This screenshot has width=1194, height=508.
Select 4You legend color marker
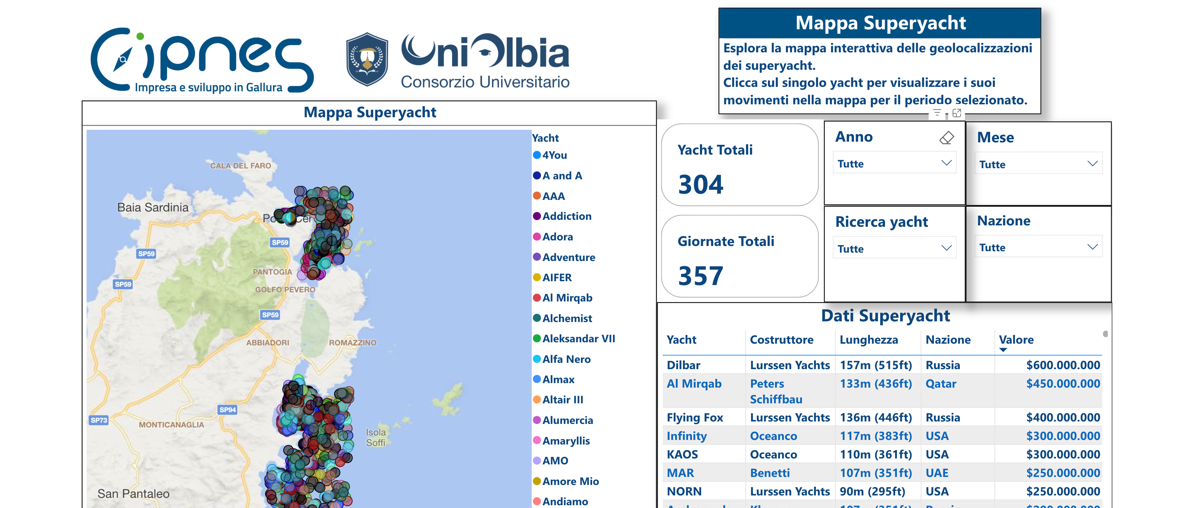point(537,155)
